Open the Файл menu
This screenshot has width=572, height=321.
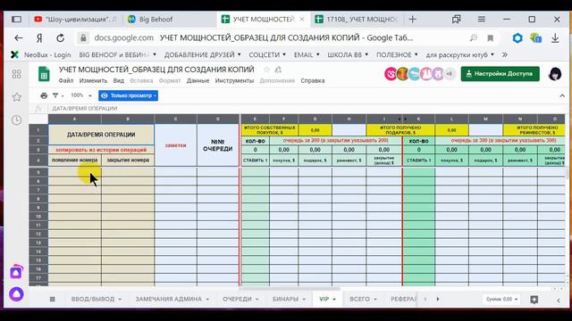click(66, 81)
